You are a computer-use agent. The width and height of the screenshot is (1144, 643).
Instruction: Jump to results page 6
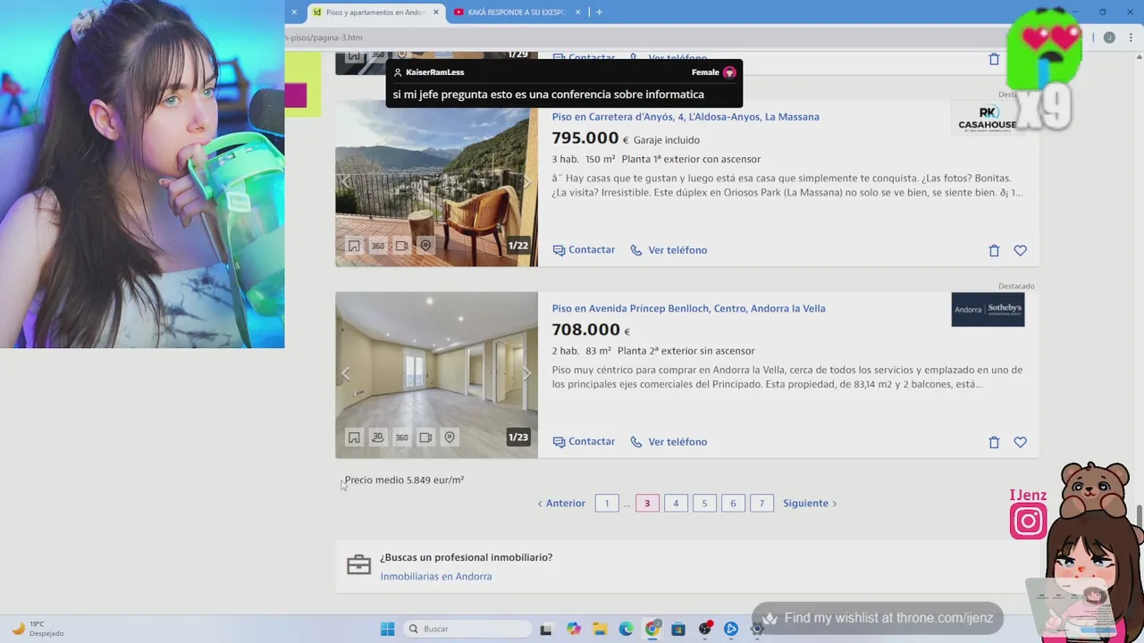point(733,504)
